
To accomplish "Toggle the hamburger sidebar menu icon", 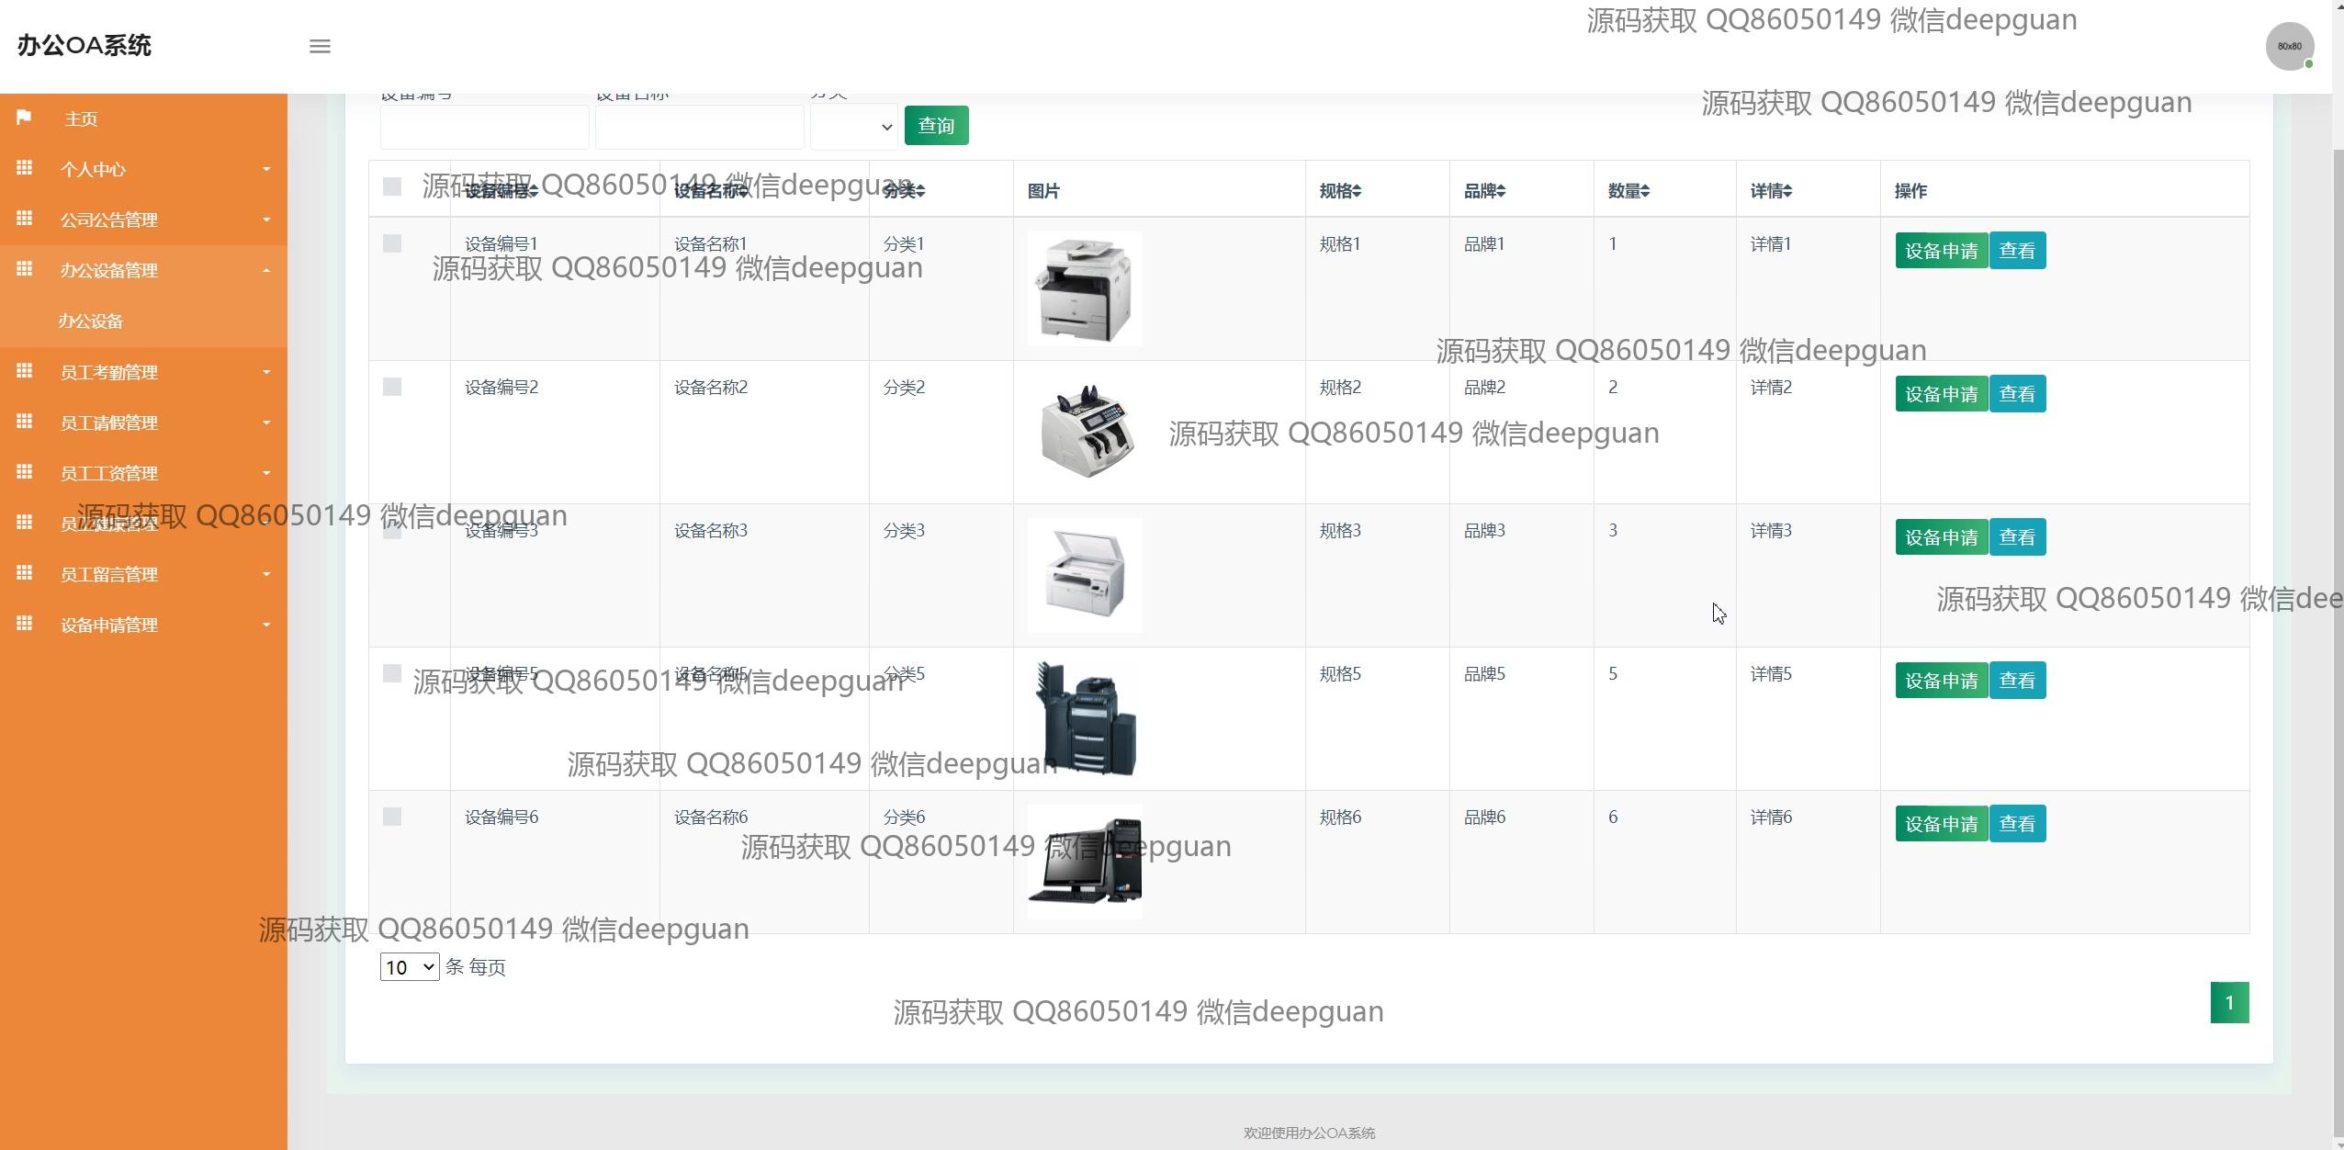I will point(320,46).
